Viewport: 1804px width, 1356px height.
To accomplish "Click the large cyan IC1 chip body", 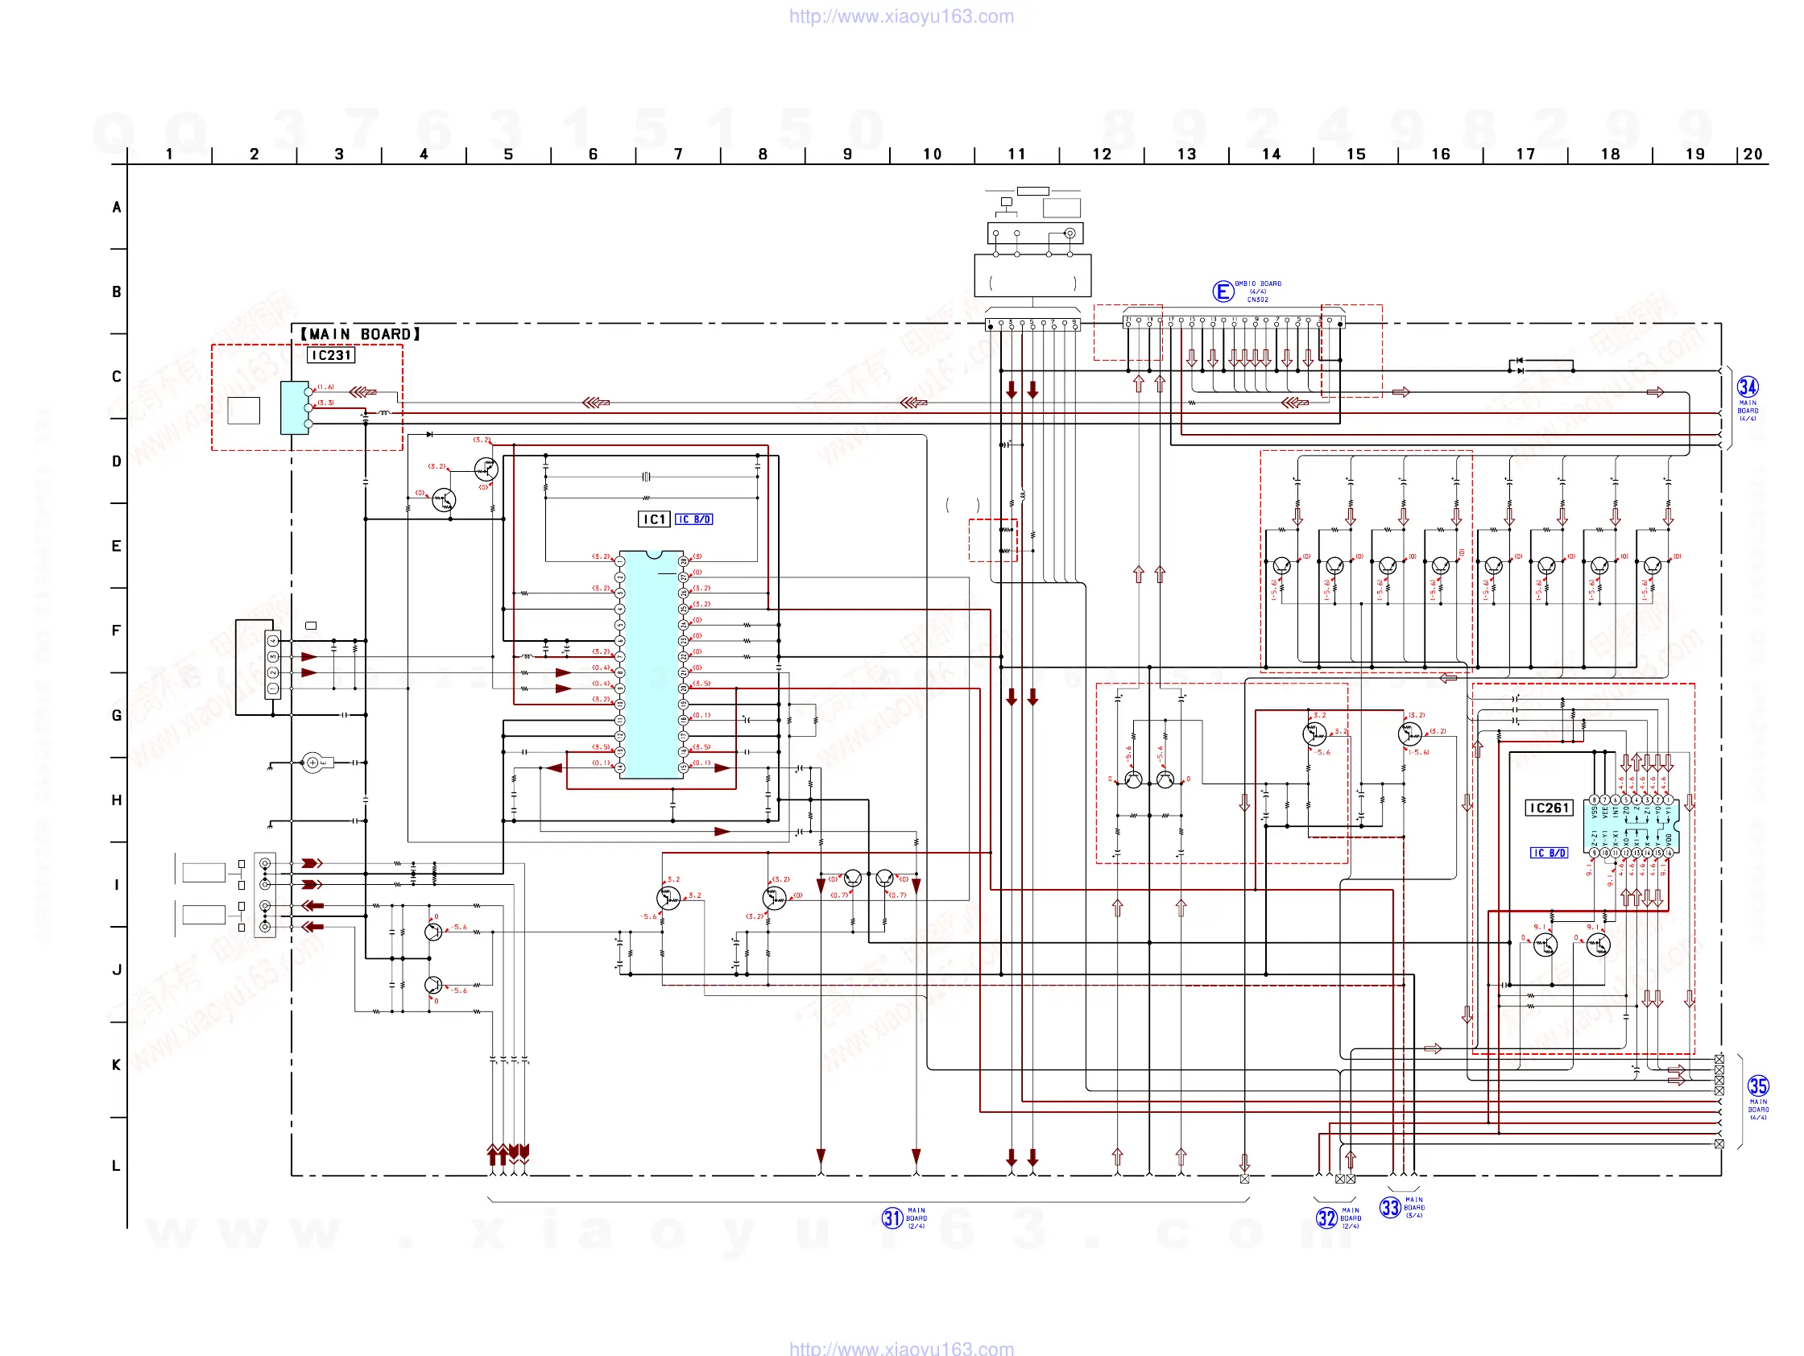I will [x=651, y=664].
